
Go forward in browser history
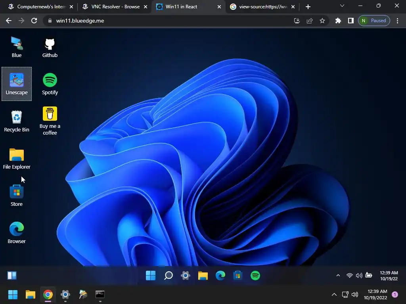21,21
